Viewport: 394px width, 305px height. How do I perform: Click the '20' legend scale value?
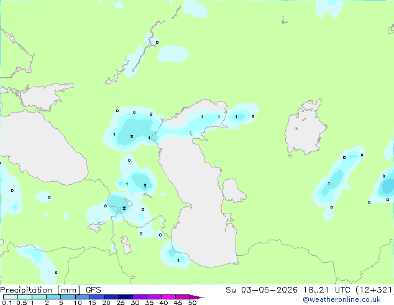point(106,303)
